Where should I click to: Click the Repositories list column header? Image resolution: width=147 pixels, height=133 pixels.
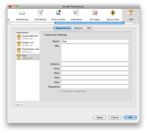pyautogui.click(x=28, y=32)
